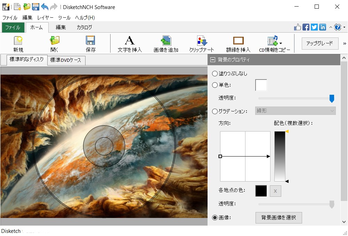Select the 画像 image radio button
Image resolution: width=348 pixels, height=236 pixels.
tap(215, 218)
